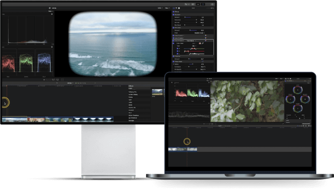The height and width of the screenshot is (190, 334).
Task: Open the Film Grain Style dropdown
Action: pyautogui.click(x=200, y=33)
